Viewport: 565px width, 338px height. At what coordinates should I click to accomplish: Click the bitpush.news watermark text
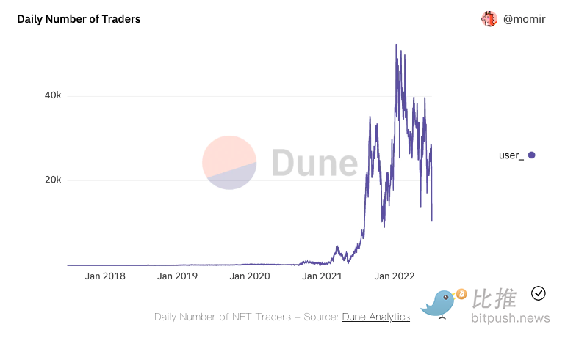[x=512, y=318]
